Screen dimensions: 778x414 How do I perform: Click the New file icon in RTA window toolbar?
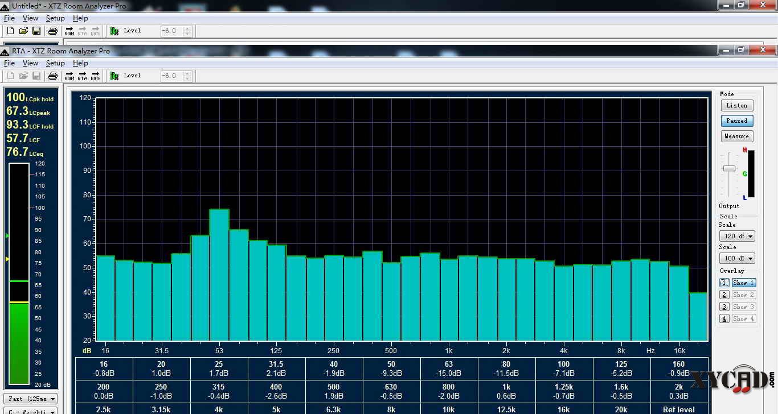[x=10, y=76]
